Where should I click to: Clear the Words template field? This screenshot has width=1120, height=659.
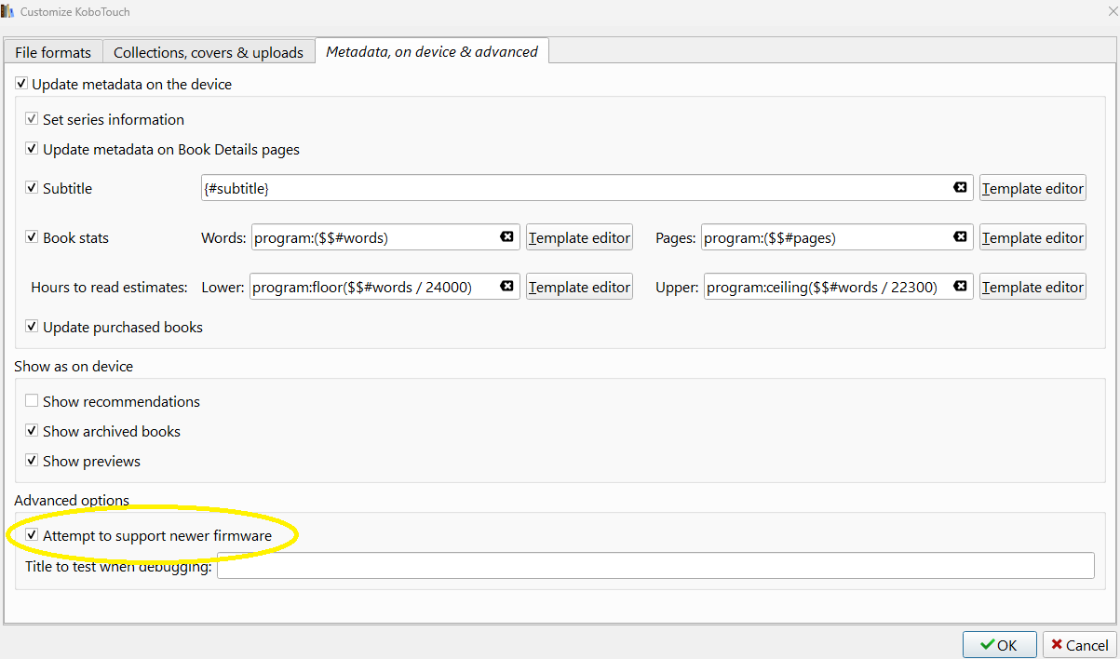point(506,237)
